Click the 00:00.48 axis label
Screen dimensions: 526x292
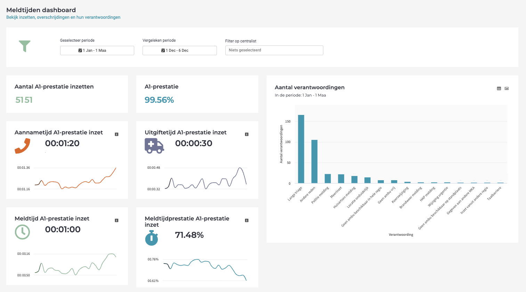pyautogui.click(x=154, y=168)
